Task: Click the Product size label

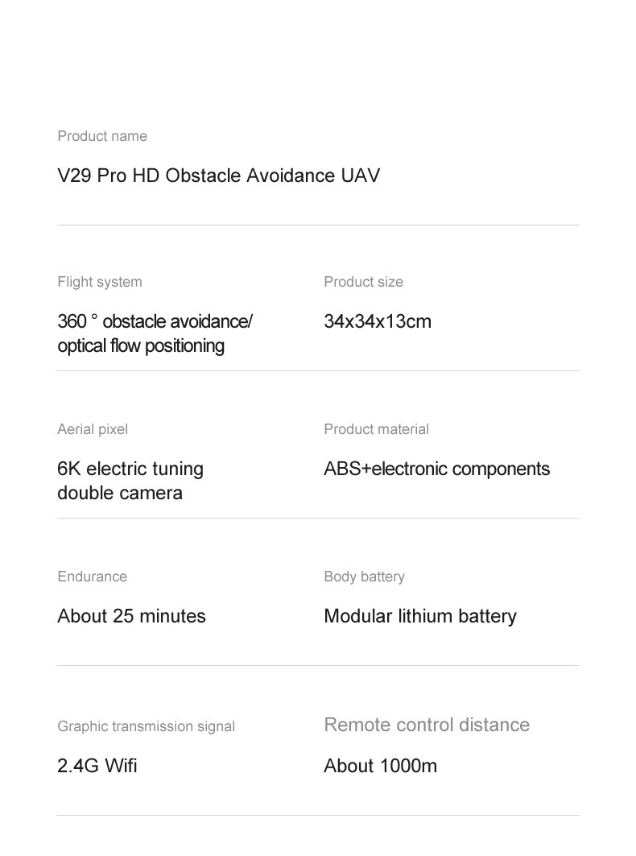Action: tap(364, 282)
